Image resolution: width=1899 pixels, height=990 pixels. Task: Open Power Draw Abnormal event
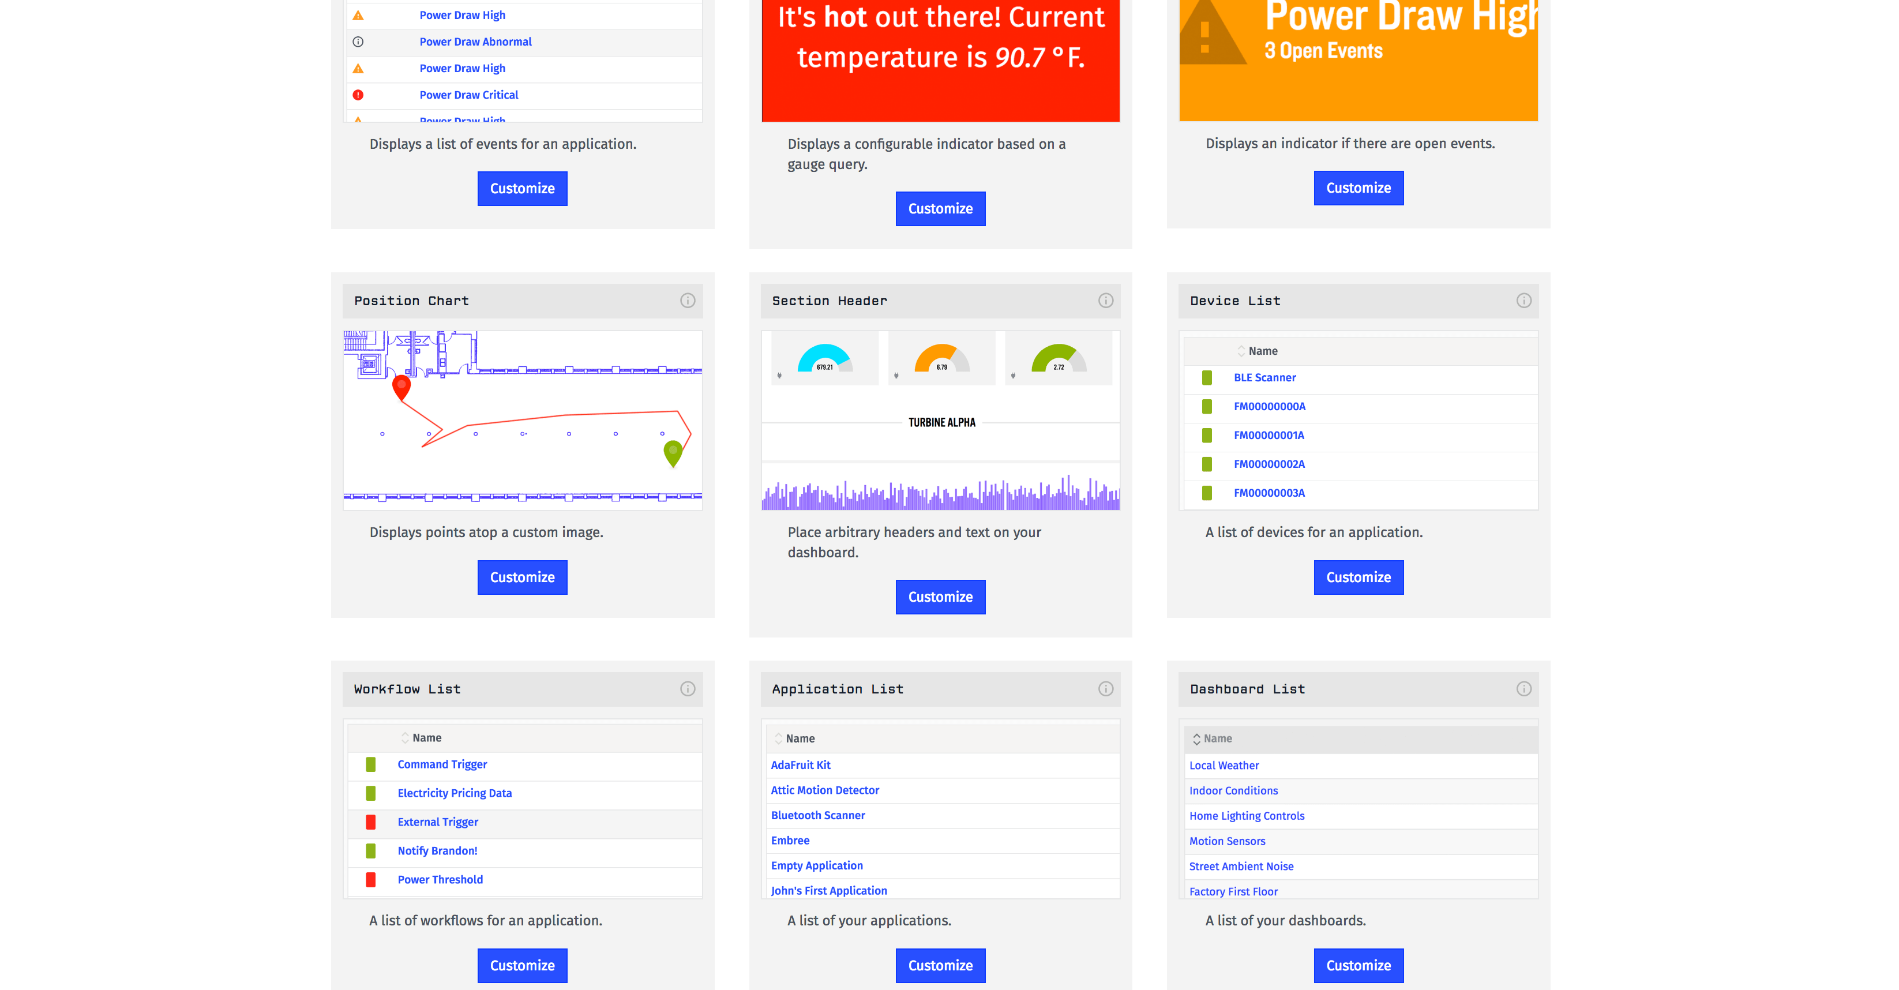pyautogui.click(x=475, y=42)
